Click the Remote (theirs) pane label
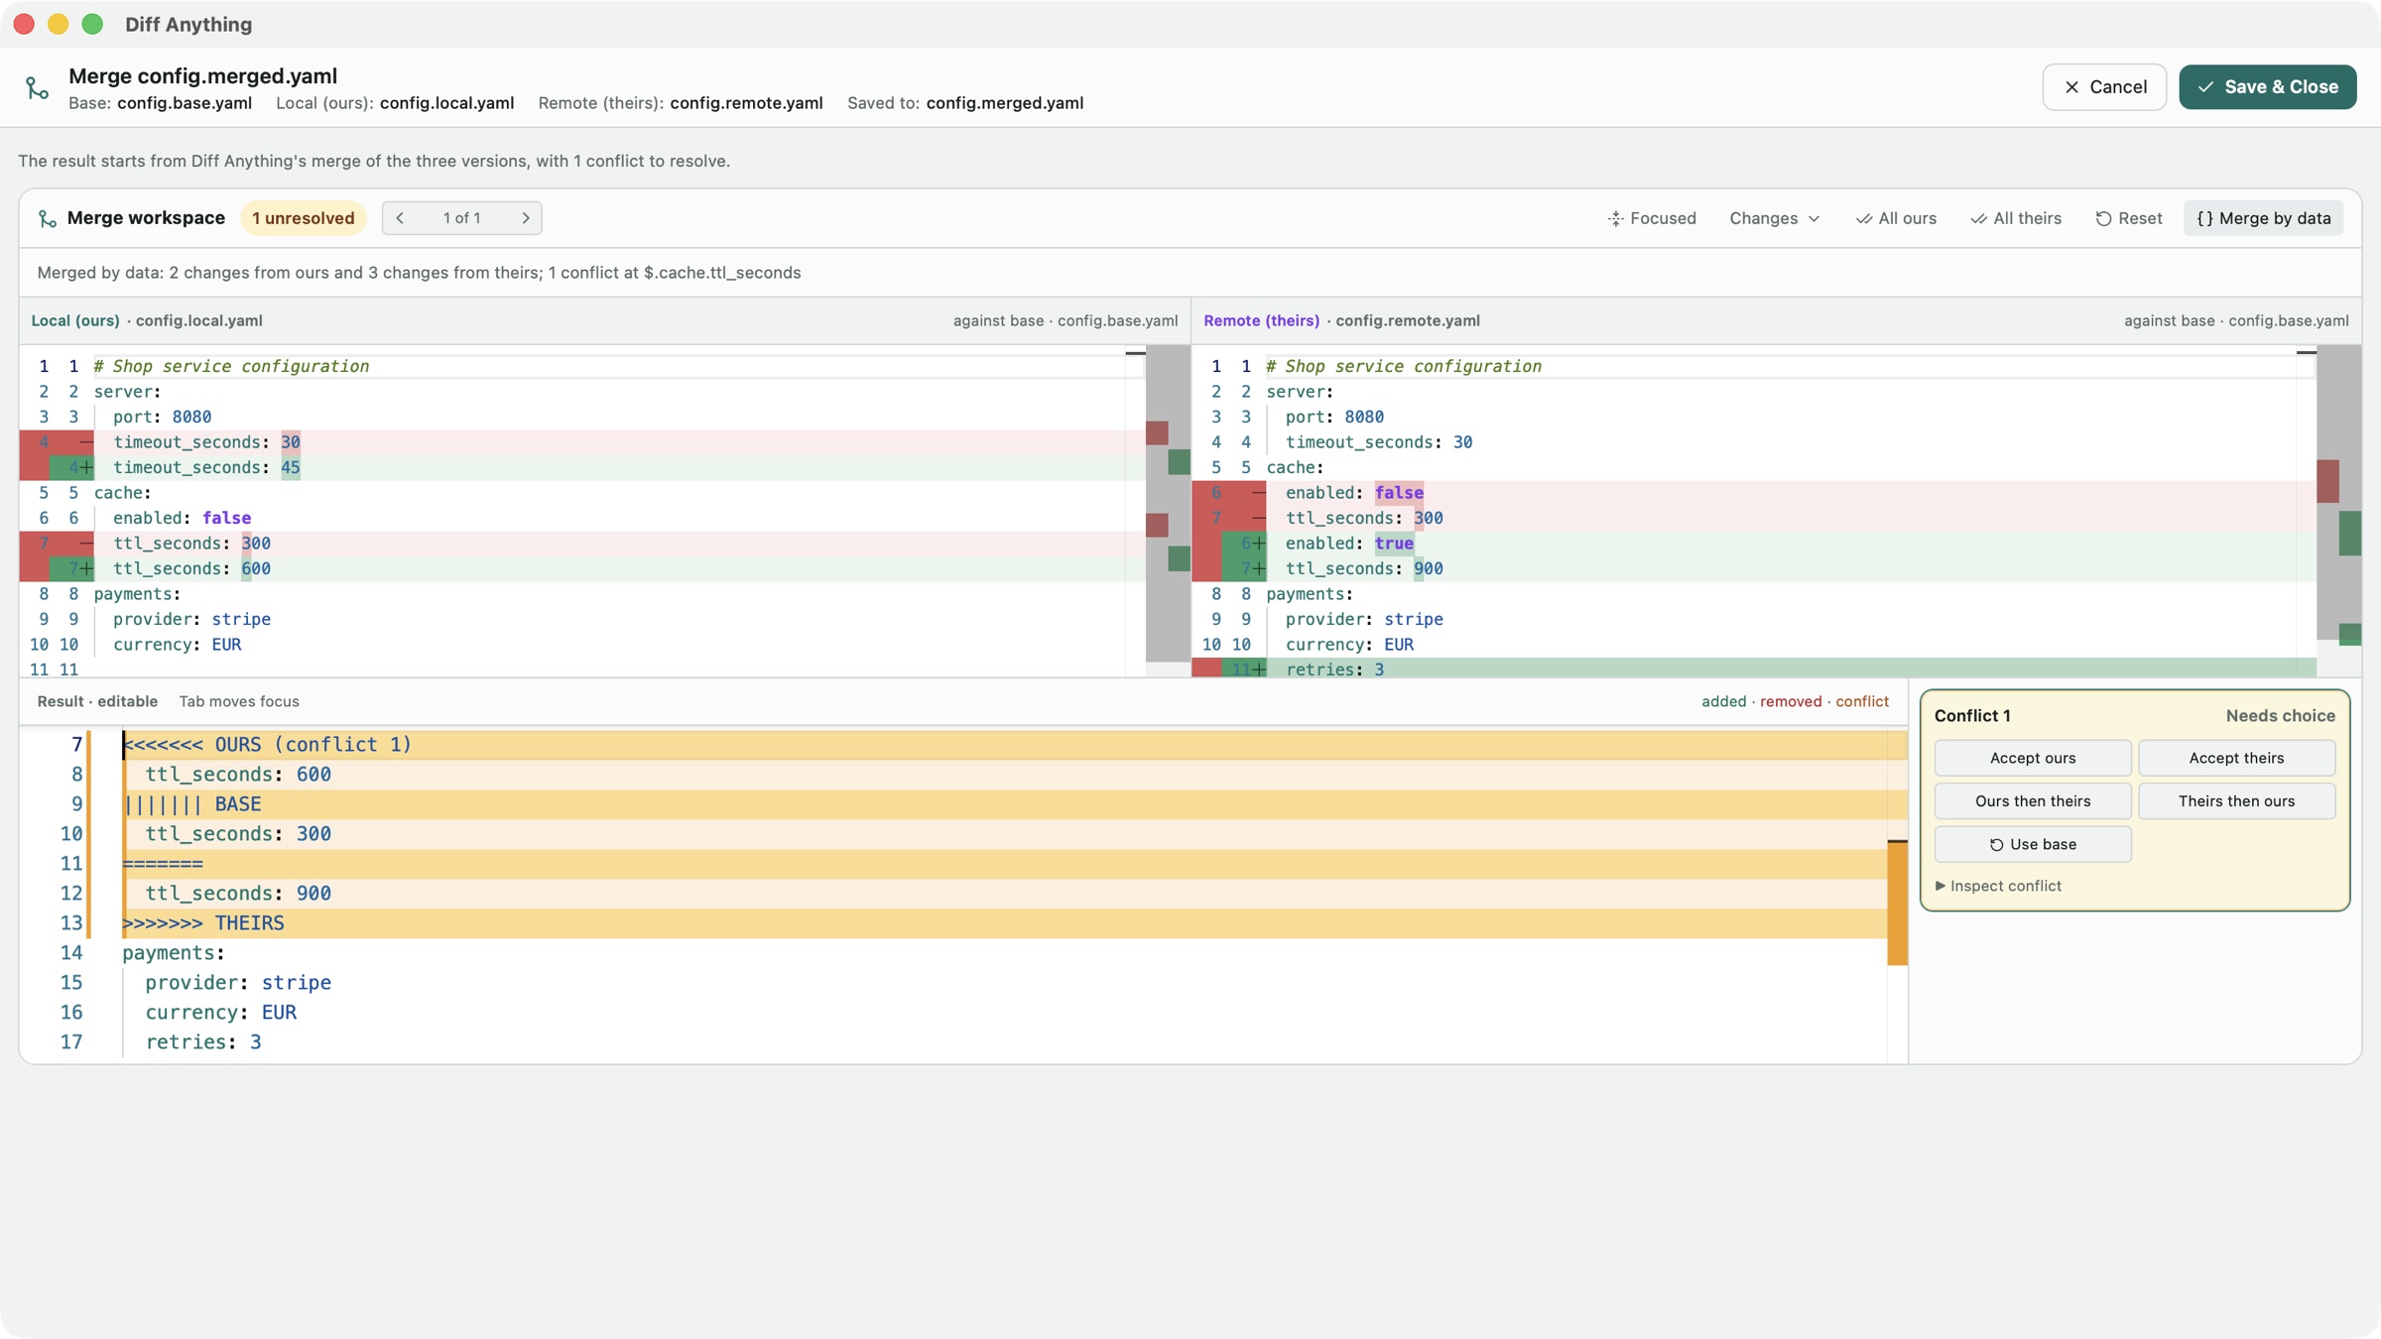 [x=1261, y=321]
